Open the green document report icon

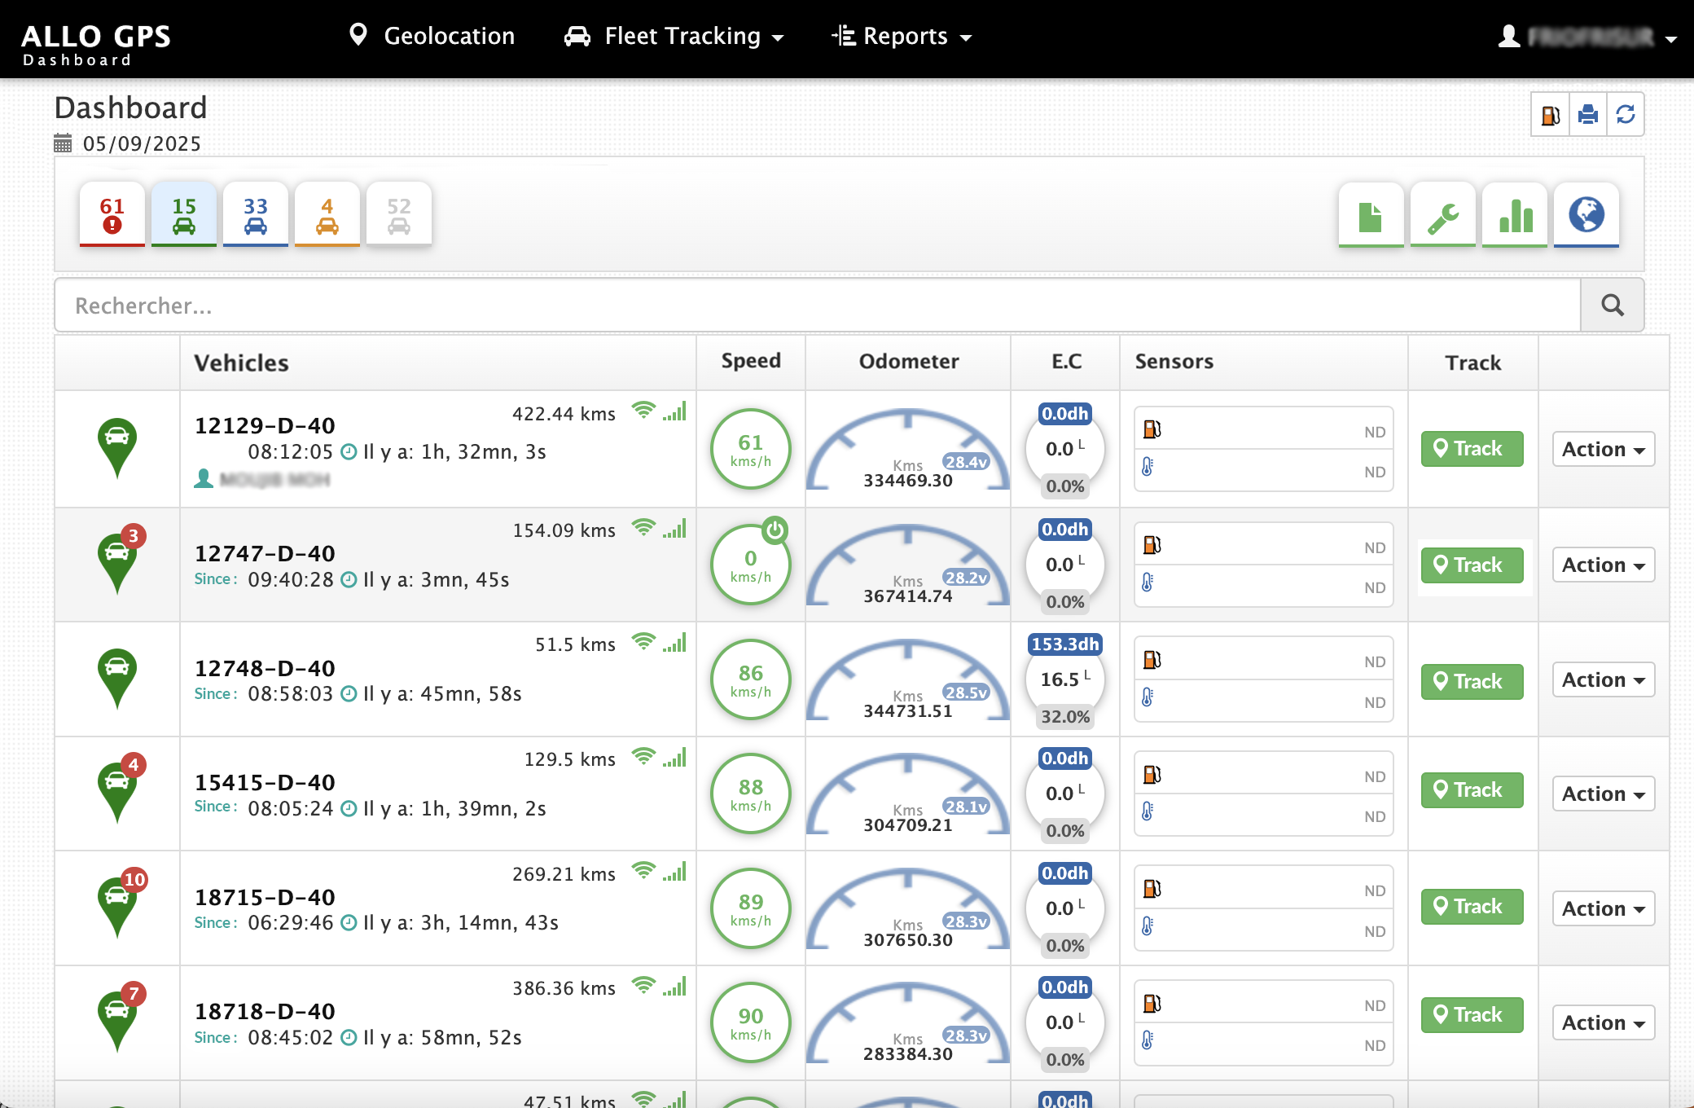(1371, 216)
